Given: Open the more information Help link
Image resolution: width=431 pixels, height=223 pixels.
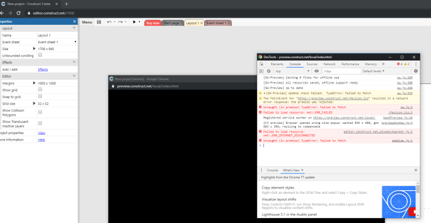Looking at the screenshot, I should [x=41, y=140].
